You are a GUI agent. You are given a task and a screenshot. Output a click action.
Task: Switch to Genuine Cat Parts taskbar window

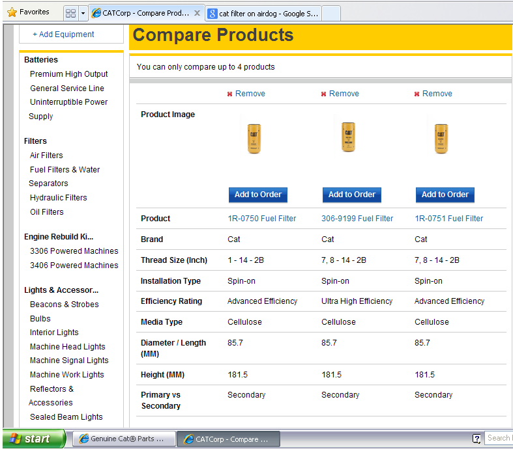[124, 439]
